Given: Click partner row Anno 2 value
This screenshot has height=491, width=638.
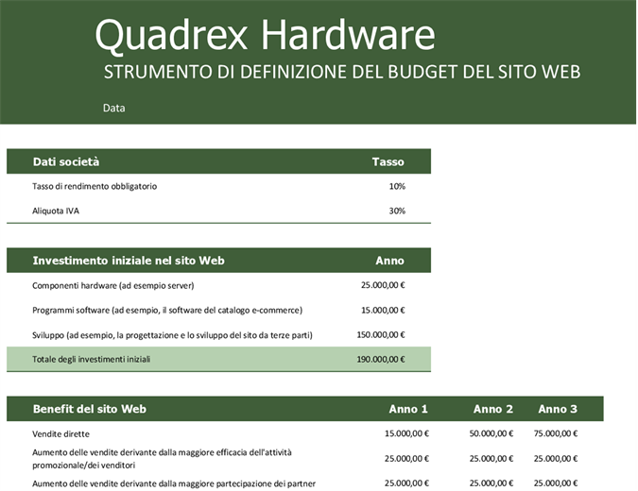Looking at the screenshot, I should click(x=491, y=483).
